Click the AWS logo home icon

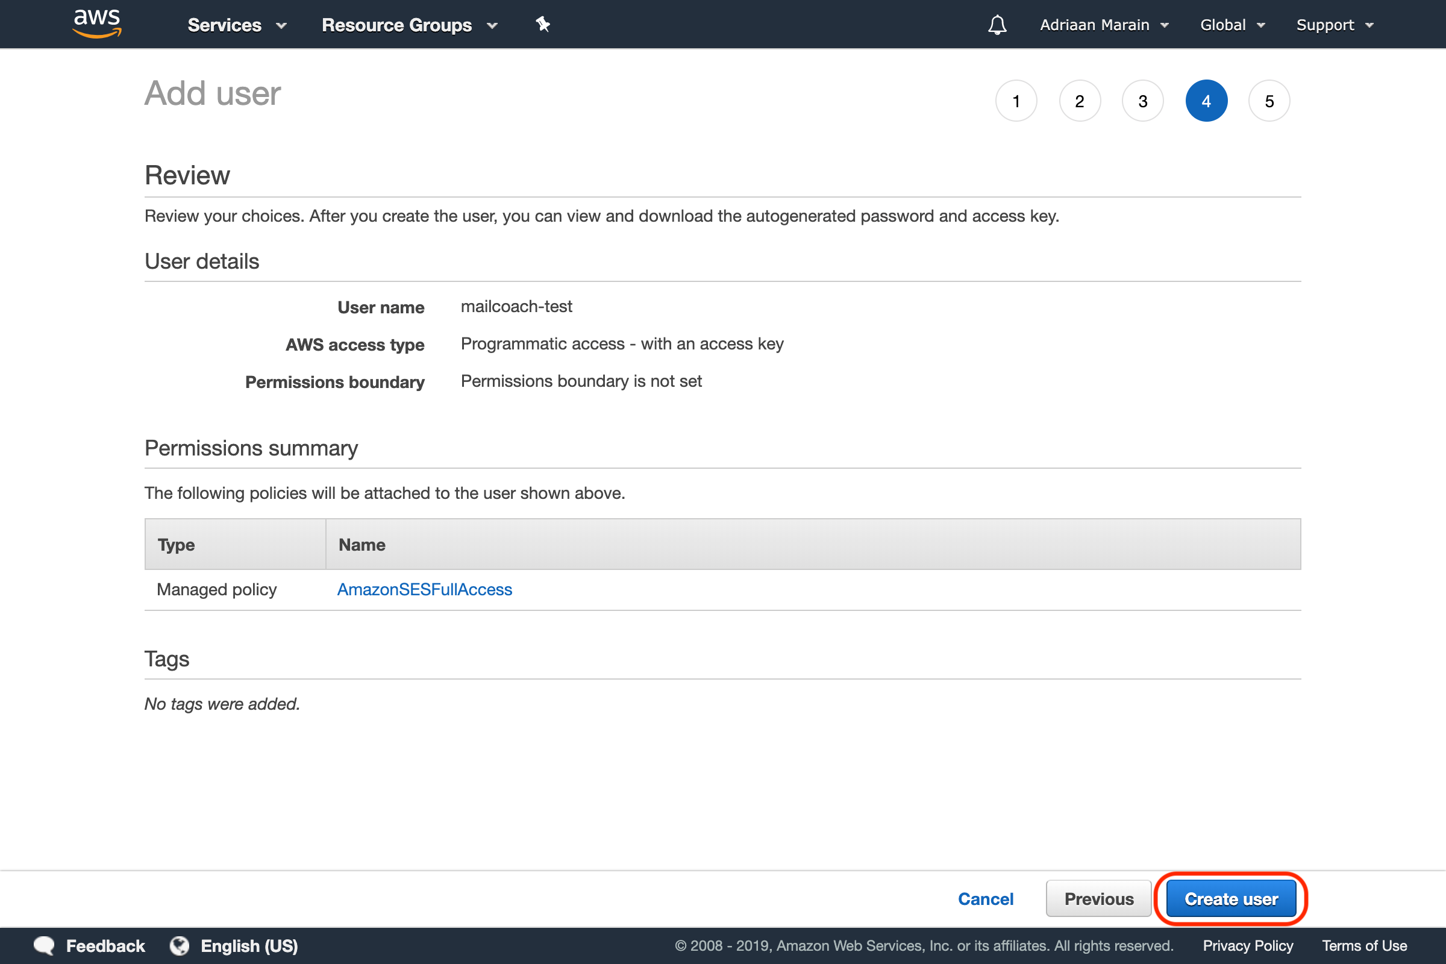[x=97, y=23]
